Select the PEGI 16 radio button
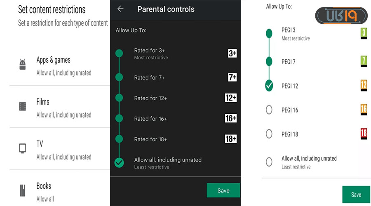 click(x=269, y=110)
